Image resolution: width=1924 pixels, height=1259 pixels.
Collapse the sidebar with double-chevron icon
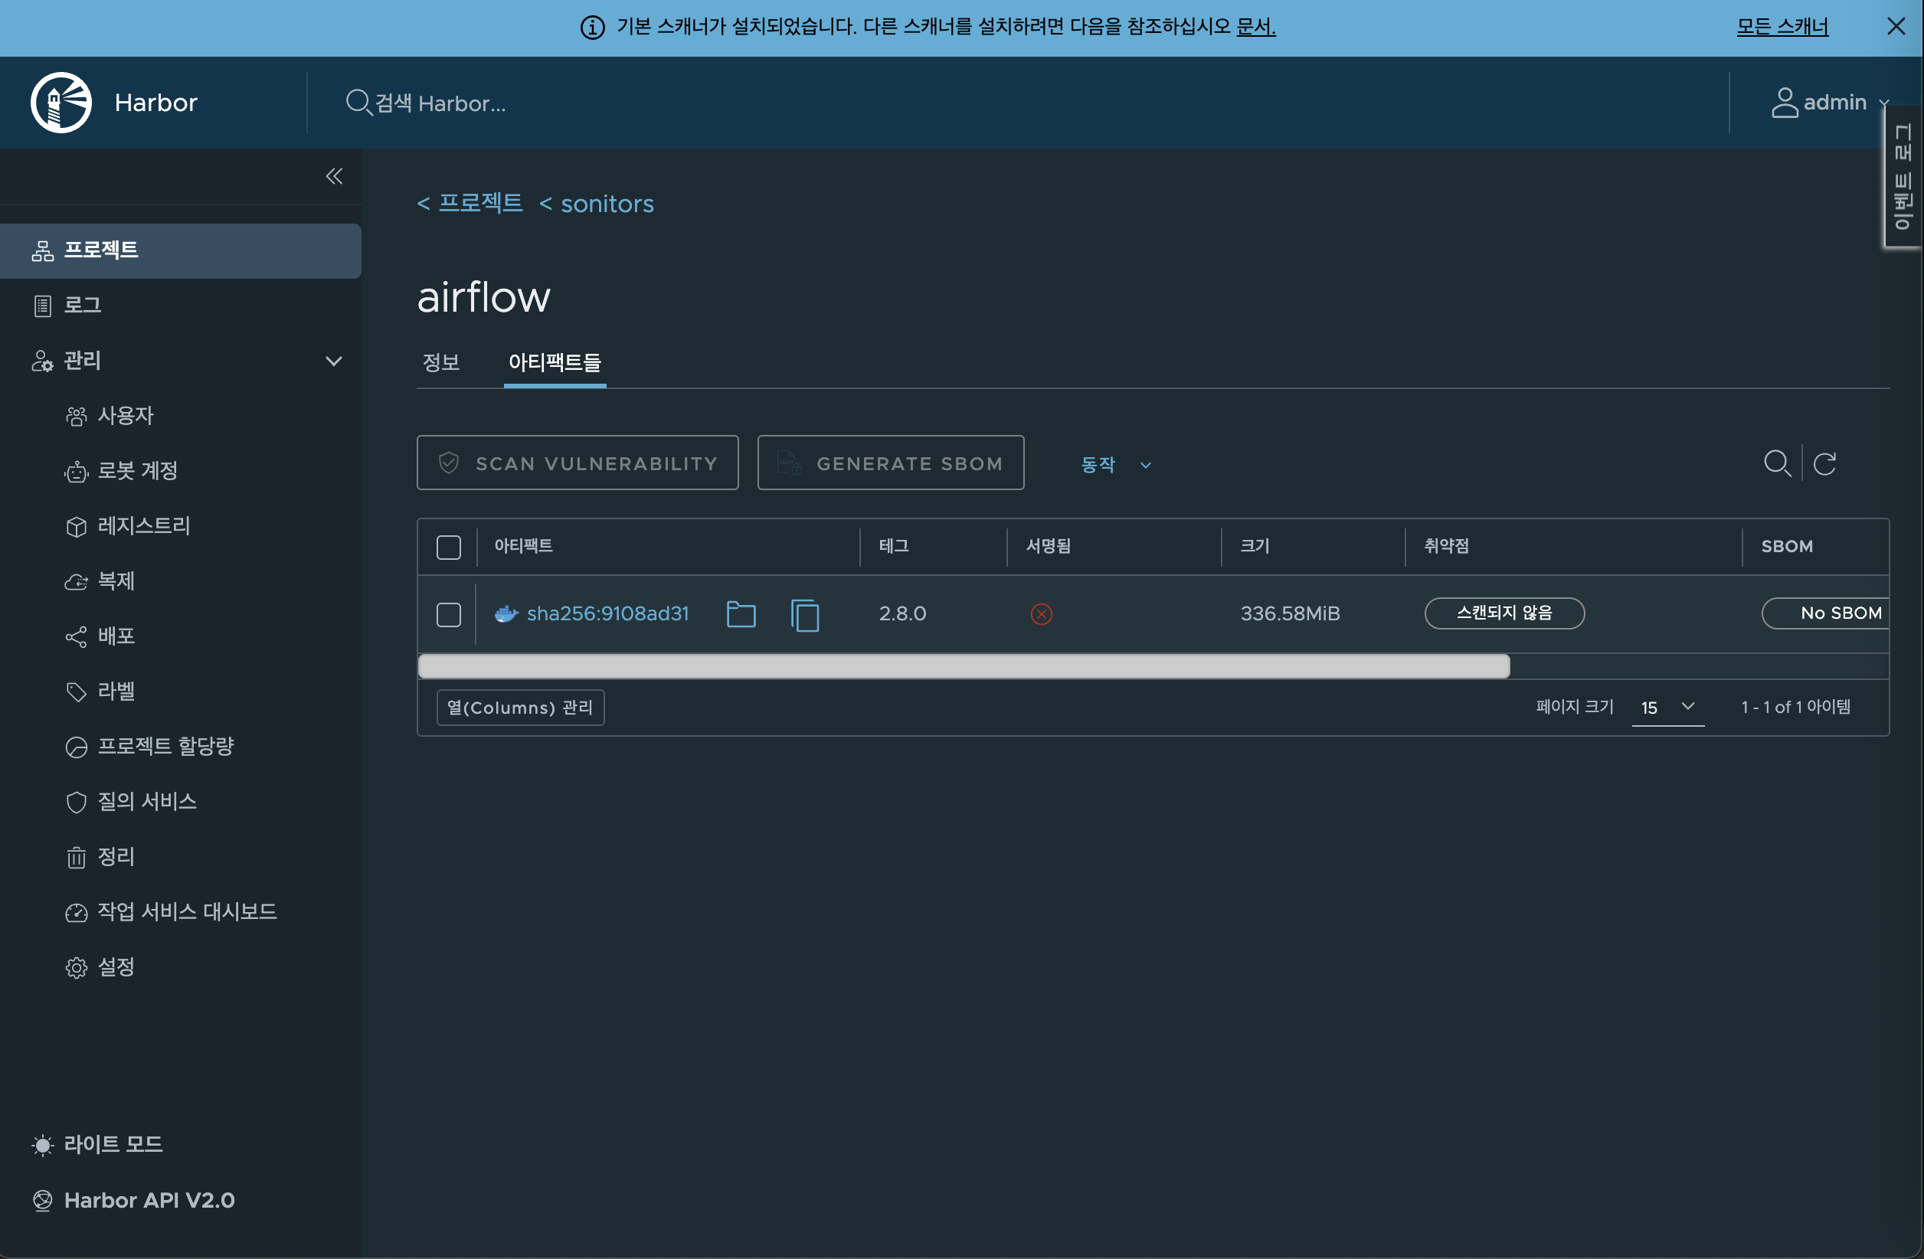(334, 176)
